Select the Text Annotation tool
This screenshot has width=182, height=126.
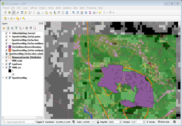(110, 12)
